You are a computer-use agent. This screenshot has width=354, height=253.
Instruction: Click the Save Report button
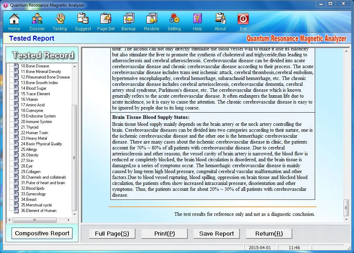(x=217, y=234)
